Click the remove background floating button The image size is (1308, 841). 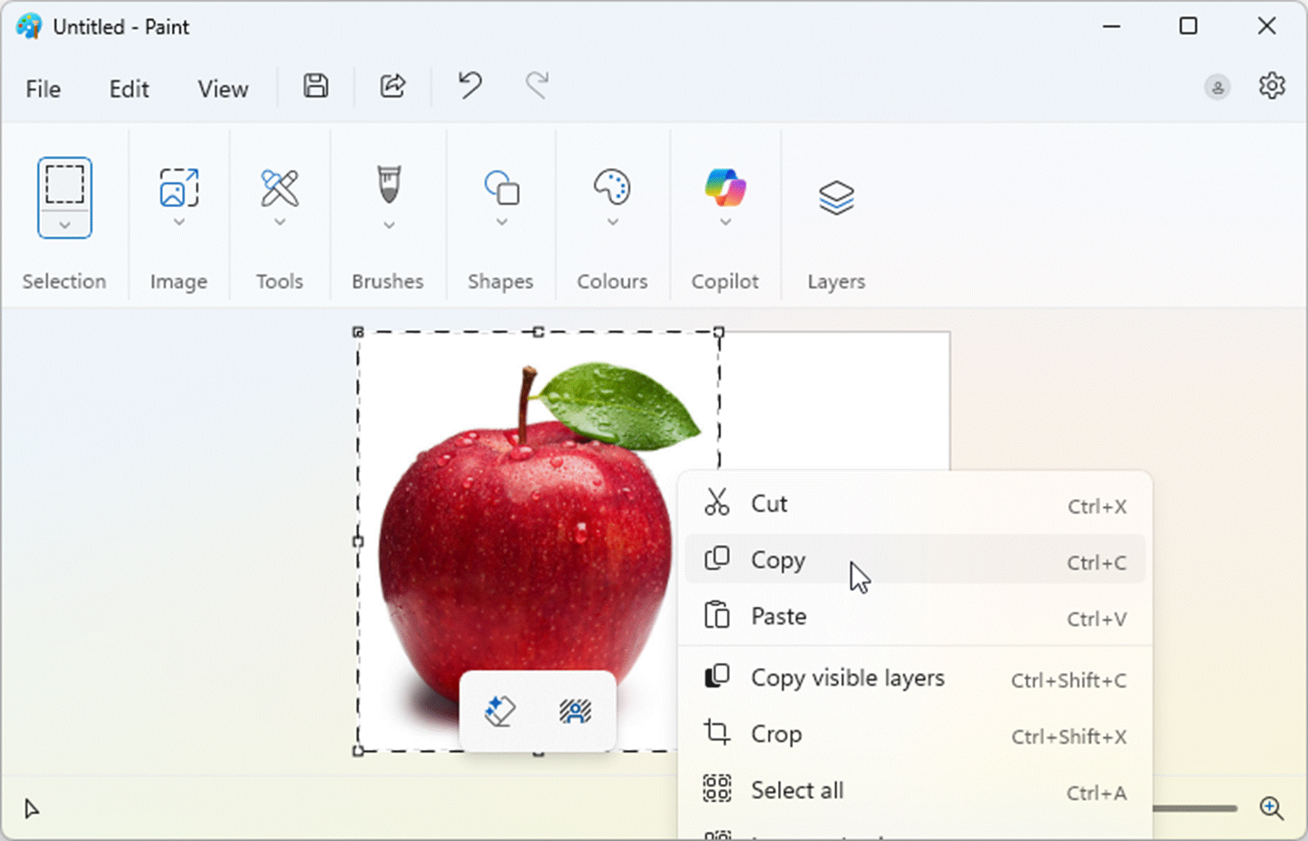pos(575,711)
